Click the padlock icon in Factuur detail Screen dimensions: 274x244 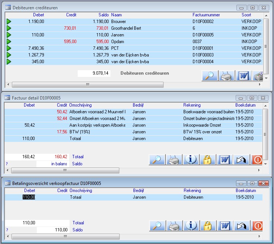(x=208, y=159)
